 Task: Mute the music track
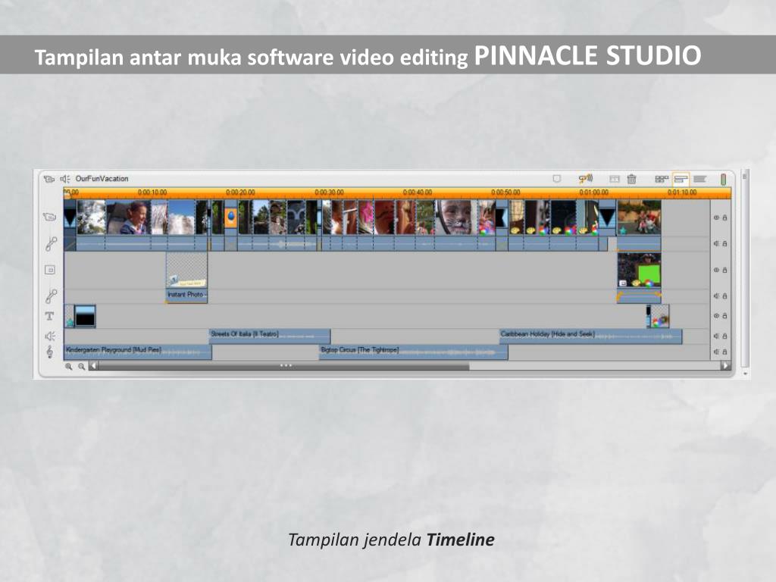pos(716,352)
